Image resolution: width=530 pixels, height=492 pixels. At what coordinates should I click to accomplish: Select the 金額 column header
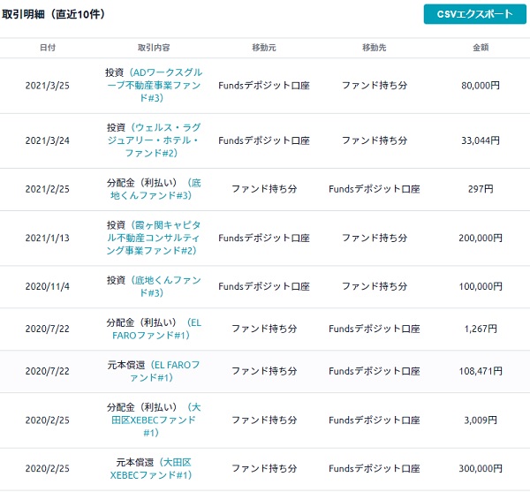[481, 48]
